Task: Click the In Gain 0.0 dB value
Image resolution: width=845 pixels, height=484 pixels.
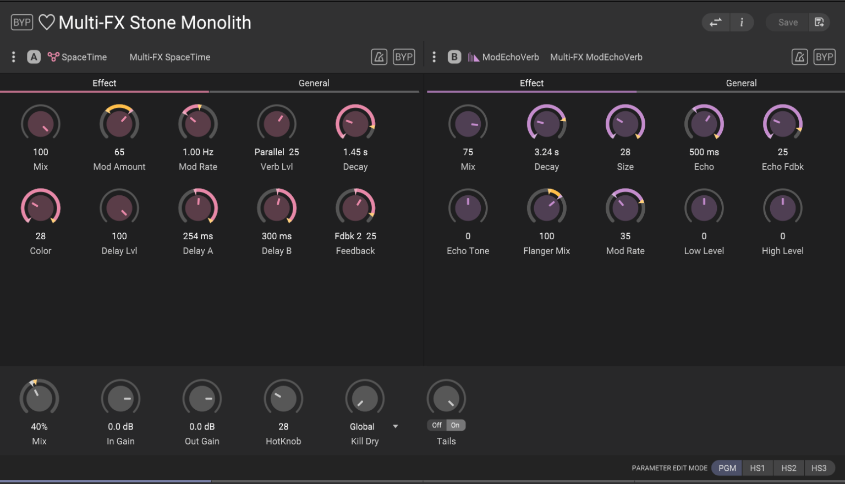Action: pos(120,427)
